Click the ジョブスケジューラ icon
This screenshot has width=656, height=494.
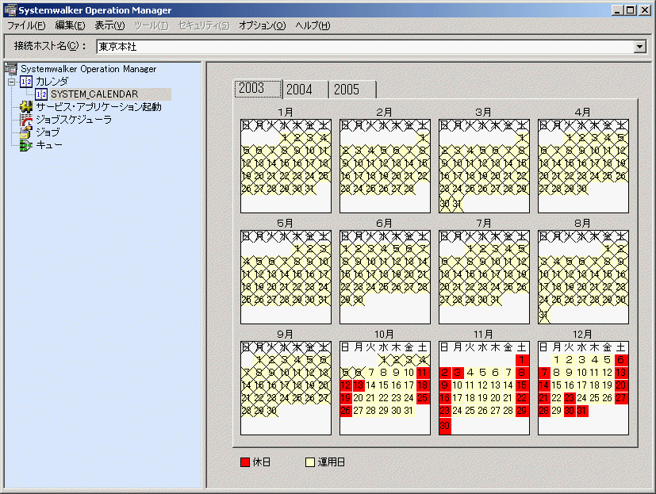coord(26,120)
